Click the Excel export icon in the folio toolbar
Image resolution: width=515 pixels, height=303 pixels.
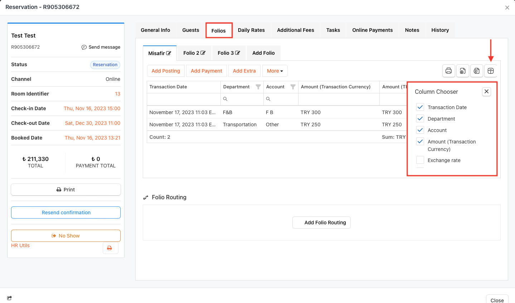[x=476, y=71]
